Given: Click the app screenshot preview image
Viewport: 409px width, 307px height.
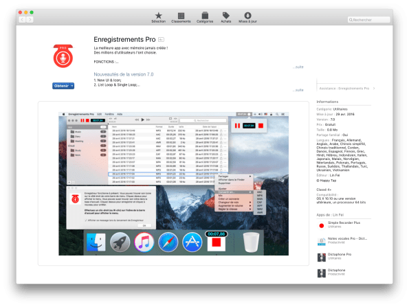Looking at the screenshot, I should click(173, 184).
